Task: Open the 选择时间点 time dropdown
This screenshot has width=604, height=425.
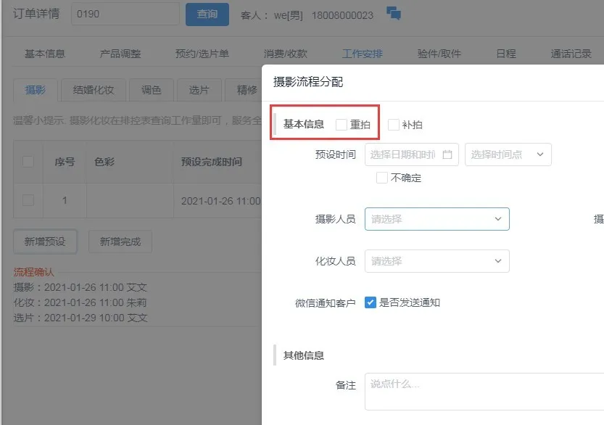Action: point(508,154)
